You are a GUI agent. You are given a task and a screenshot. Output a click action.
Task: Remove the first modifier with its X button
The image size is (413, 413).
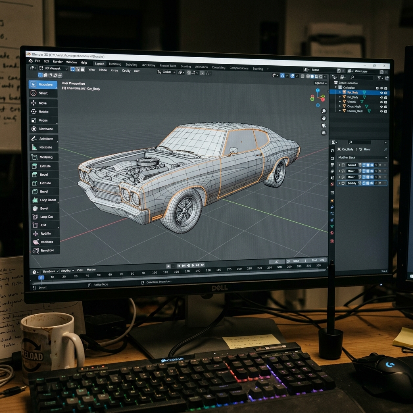(x=380, y=165)
